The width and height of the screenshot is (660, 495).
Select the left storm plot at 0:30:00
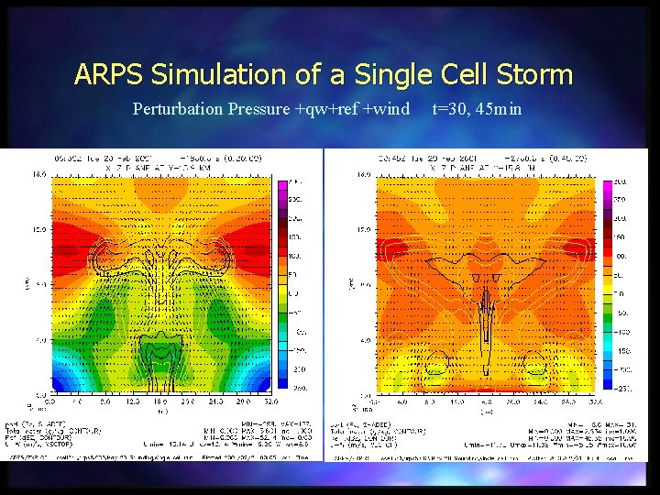point(161,285)
